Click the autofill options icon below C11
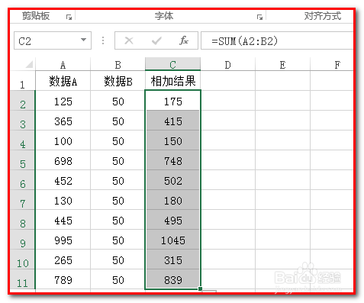This screenshot has width=364, height=303. [210, 291]
